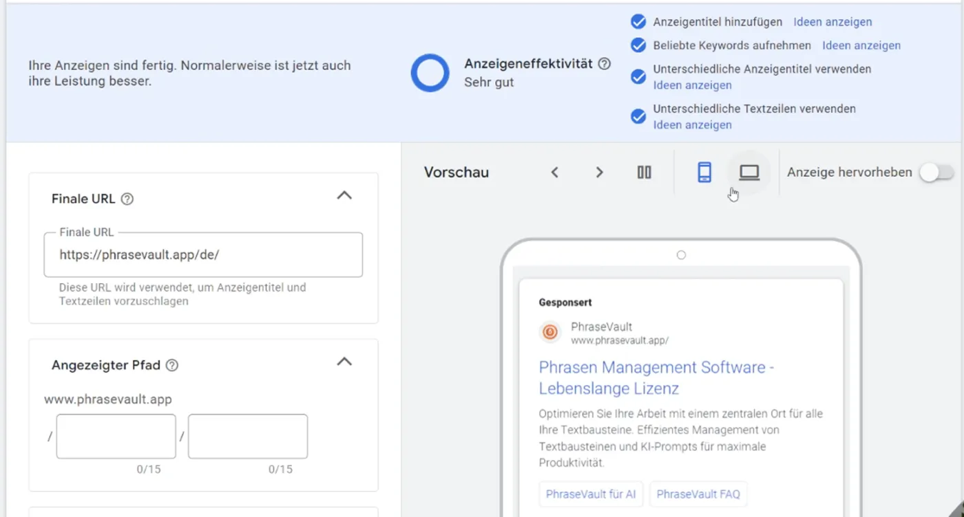Toggle the Anzeige hervorheben switch
The height and width of the screenshot is (517, 964).
(x=936, y=173)
